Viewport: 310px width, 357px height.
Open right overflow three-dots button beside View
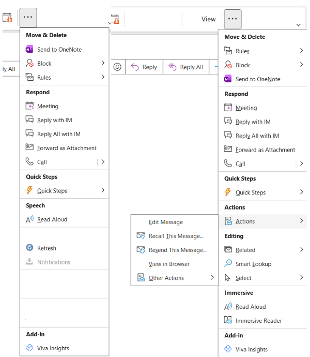click(x=233, y=19)
